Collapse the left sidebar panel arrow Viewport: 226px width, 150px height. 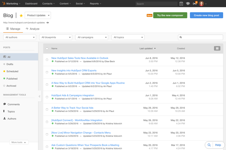click(x=39, y=96)
